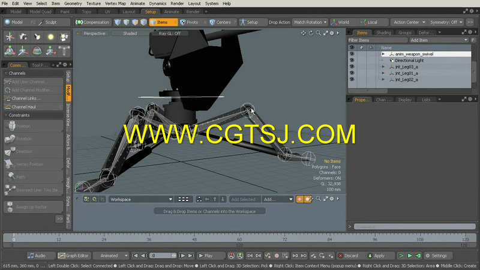
Task: Switch to the Shading tab
Action: click(x=383, y=32)
